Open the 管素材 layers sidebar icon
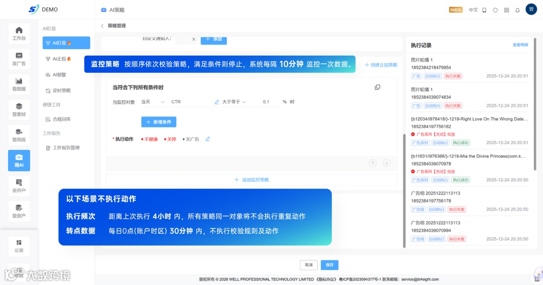The height and width of the screenshot is (285, 543). point(19,109)
